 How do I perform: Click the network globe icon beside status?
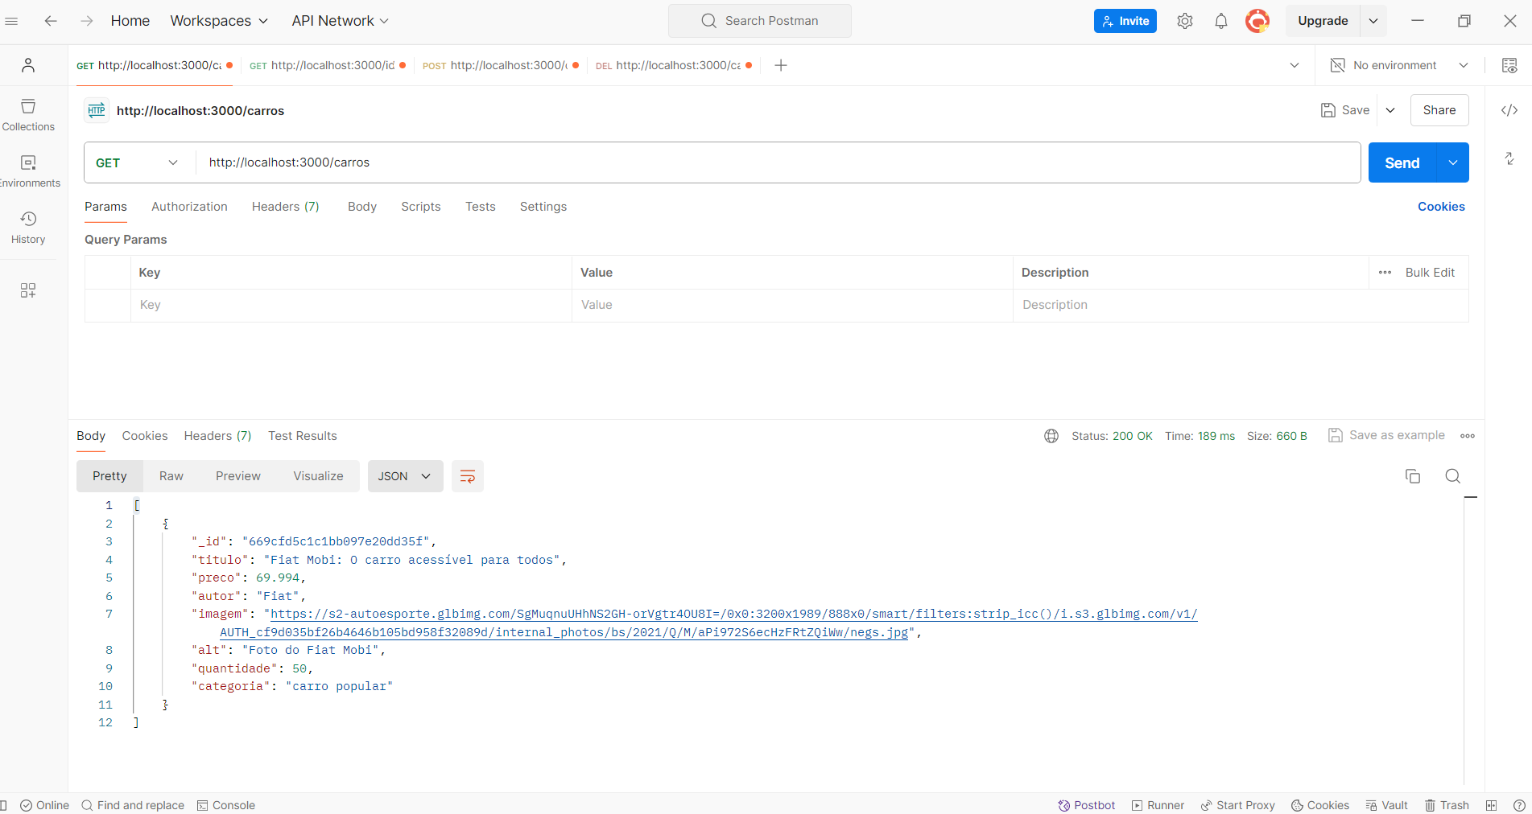point(1051,436)
